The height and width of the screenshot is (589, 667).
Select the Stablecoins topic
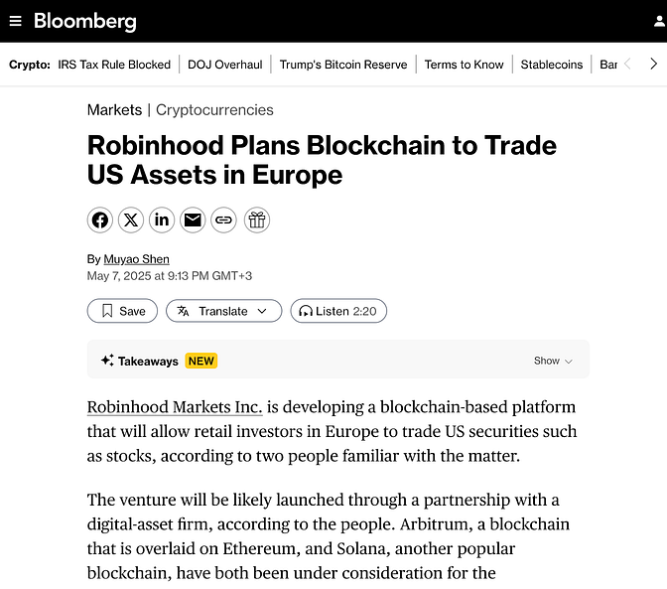pos(552,65)
